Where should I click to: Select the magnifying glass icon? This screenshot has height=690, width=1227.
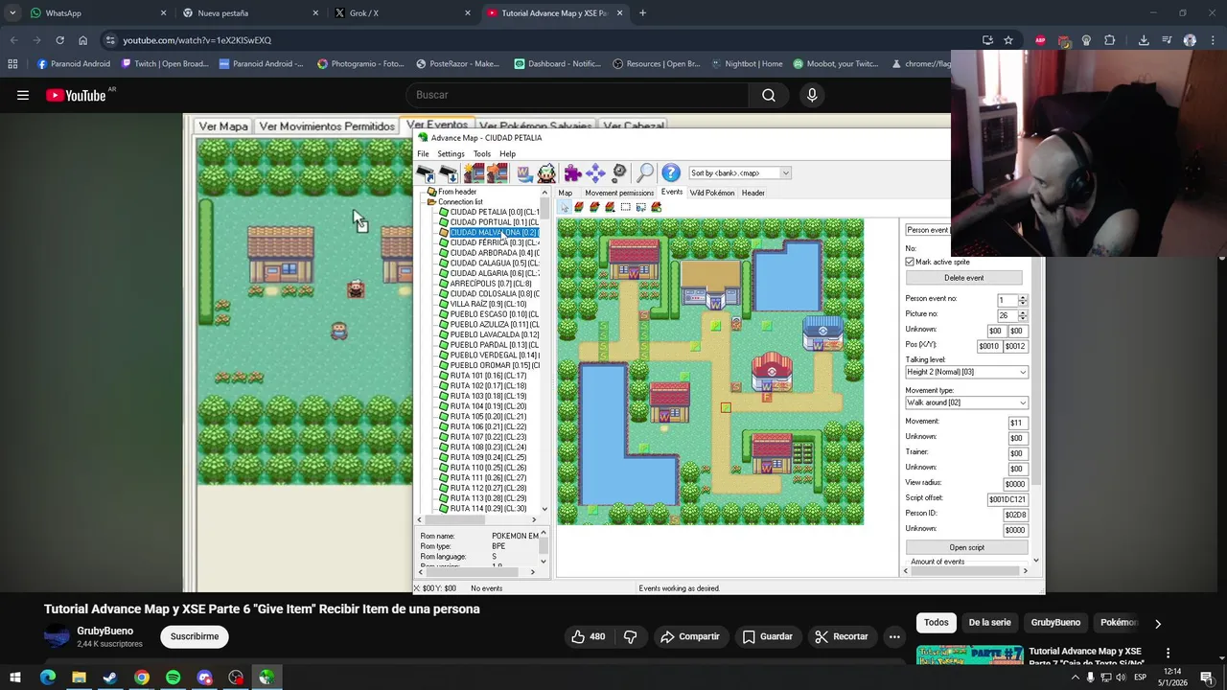coord(645,172)
